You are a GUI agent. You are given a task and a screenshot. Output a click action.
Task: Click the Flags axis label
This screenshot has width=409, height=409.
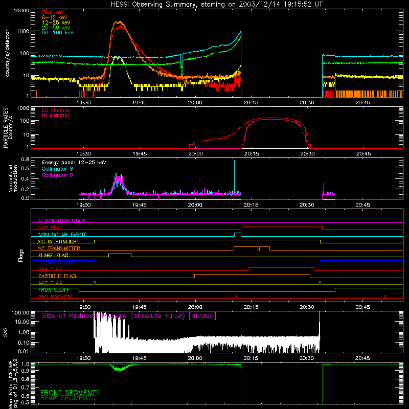pyautogui.click(x=21, y=255)
